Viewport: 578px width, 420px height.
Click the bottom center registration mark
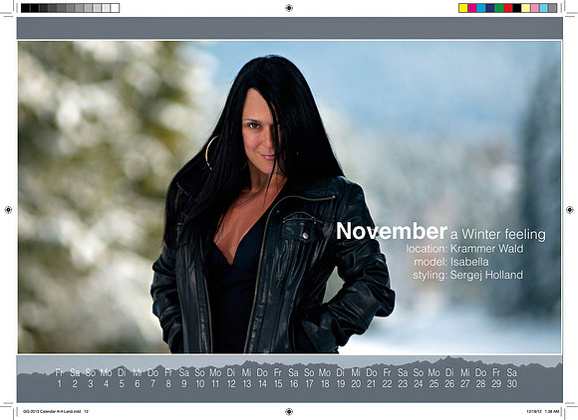point(289,411)
